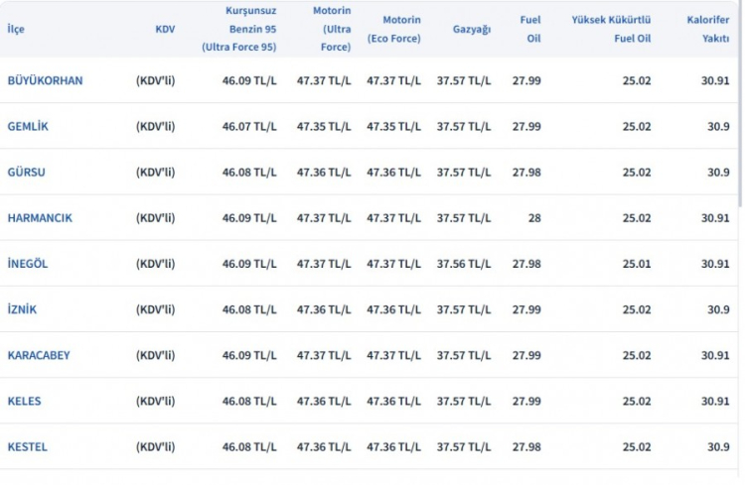Open the GEMLİK district link
Screen dimensions: 745x485
point(28,127)
